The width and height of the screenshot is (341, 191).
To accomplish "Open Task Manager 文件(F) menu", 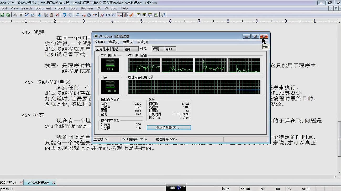I will click(99, 42).
